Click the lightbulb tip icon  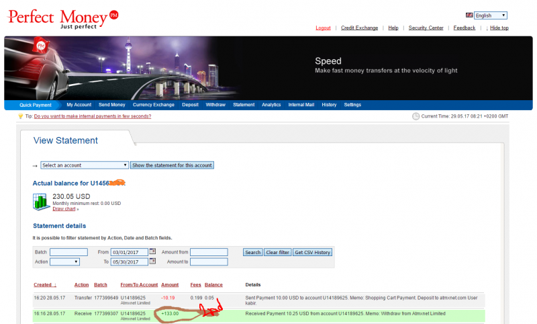[21, 116]
